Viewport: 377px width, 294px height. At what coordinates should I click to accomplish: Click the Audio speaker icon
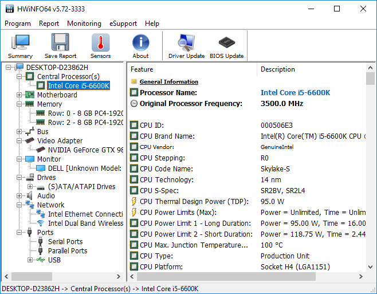(x=30, y=195)
